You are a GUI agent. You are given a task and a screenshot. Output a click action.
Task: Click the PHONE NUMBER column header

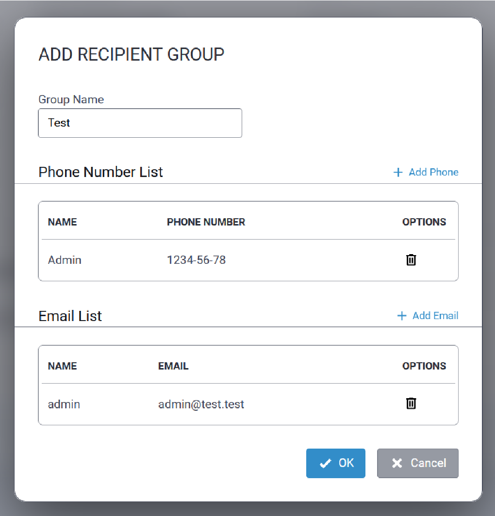coord(206,222)
